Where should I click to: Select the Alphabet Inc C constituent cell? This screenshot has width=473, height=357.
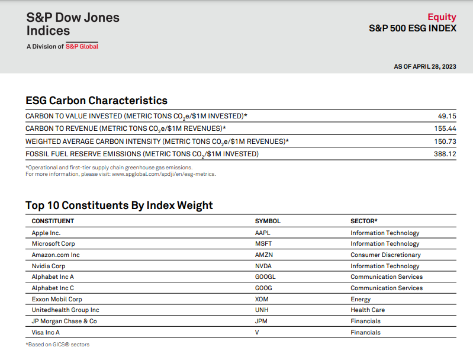53,288
